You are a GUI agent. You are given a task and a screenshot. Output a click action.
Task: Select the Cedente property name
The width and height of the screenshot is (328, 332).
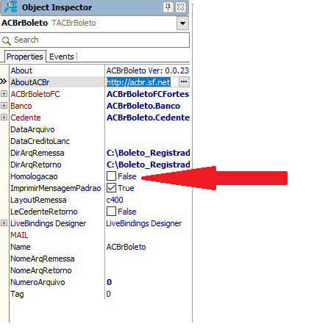tap(26, 118)
